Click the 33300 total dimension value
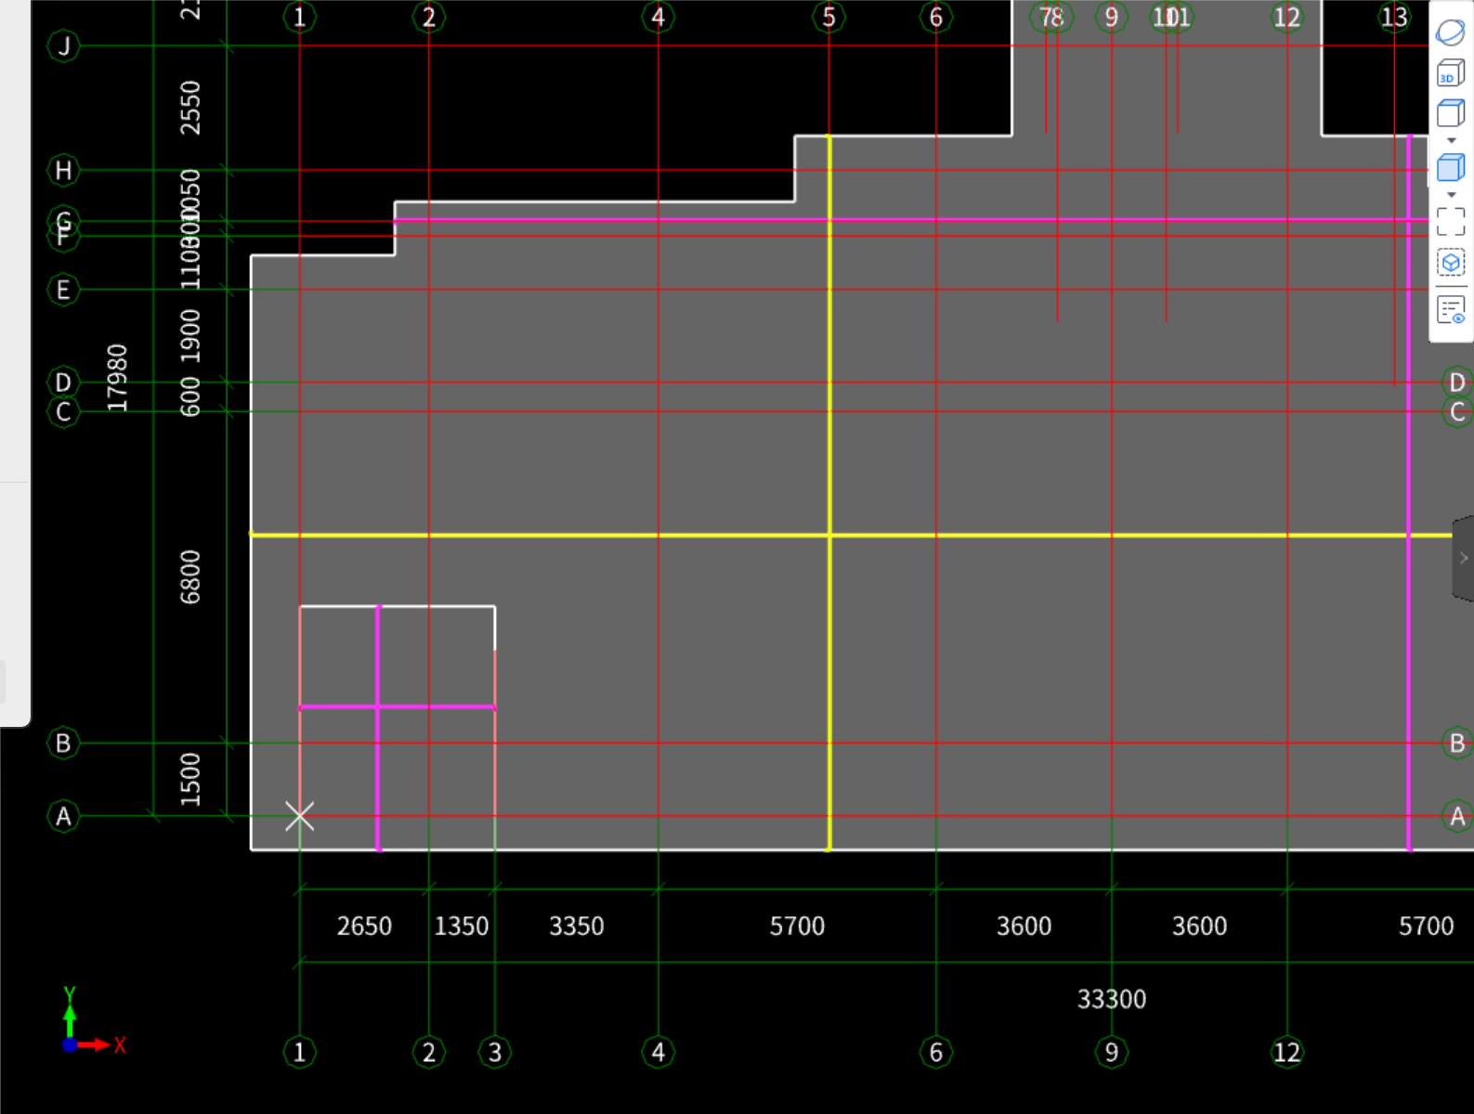1474x1114 pixels. (1112, 999)
